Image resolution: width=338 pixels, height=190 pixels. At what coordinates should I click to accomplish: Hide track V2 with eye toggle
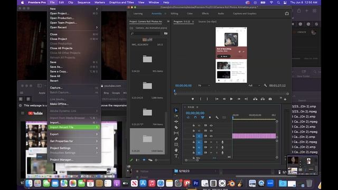211,130
